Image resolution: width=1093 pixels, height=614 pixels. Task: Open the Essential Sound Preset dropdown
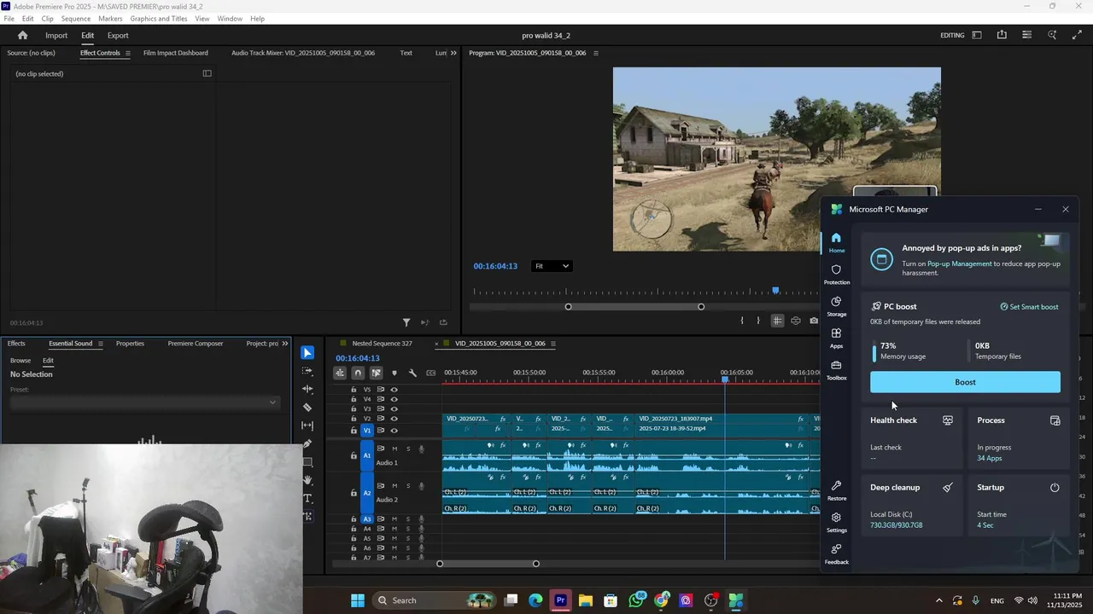click(143, 403)
